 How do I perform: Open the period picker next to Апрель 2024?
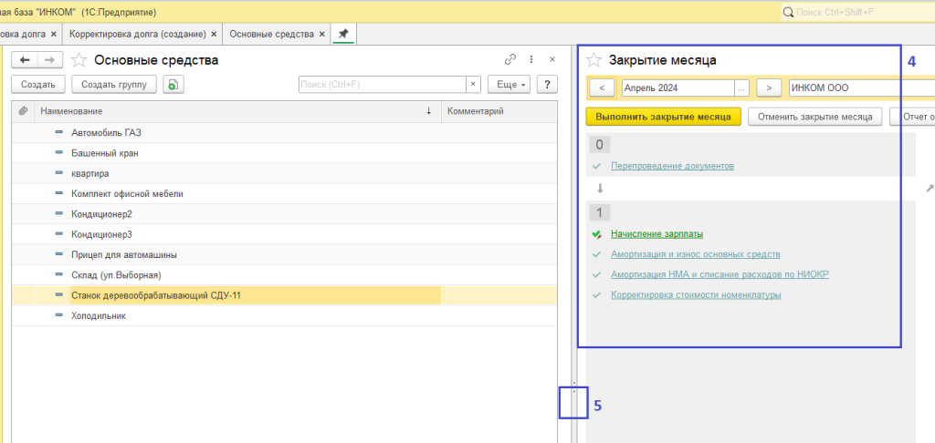[742, 88]
